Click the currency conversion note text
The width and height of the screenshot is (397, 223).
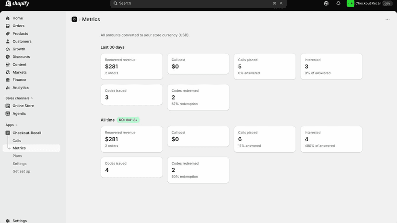(145, 35)
